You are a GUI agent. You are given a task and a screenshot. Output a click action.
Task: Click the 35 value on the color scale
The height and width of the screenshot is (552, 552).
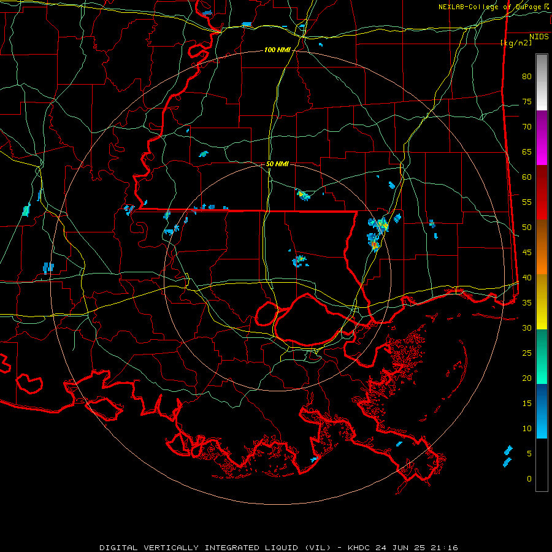(527, 303)
